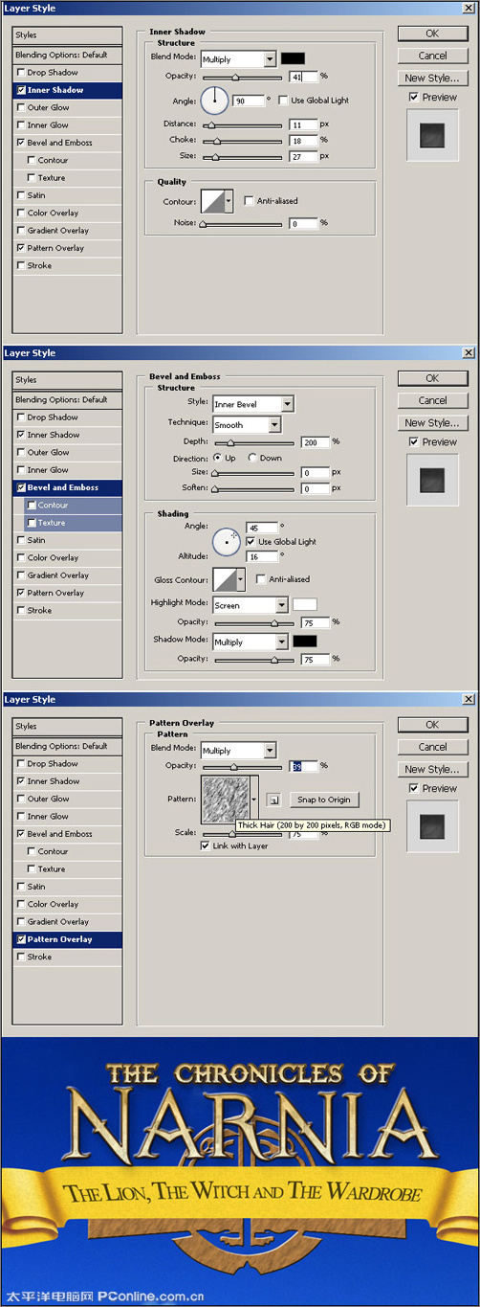Enable Anti-aliased in Inner Shadow Quality section
The height and width of the screenshot is (1307, 480).
(250, 201)
